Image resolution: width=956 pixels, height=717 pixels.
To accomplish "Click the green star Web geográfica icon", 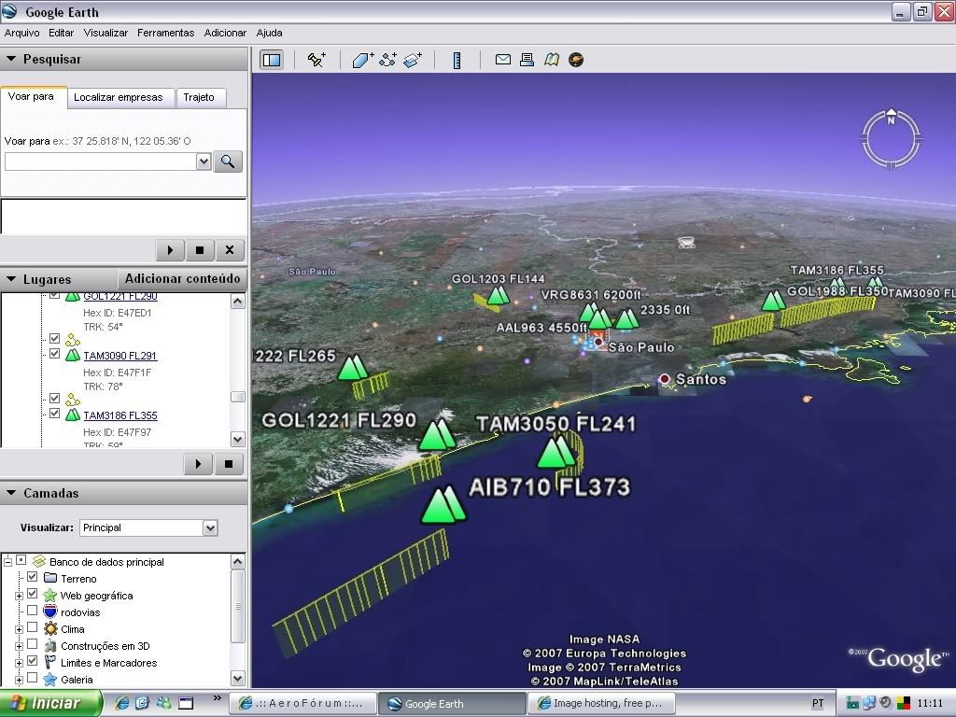I will point(50,596).
